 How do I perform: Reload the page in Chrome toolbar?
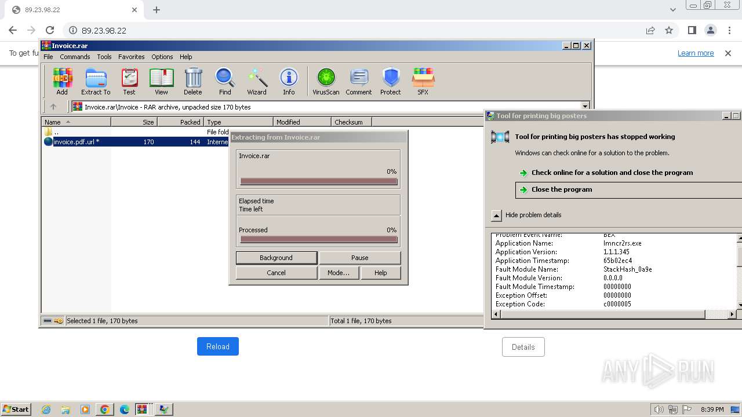click(50, 30)
